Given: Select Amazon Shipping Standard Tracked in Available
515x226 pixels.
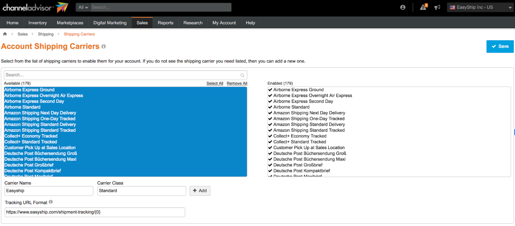Looking at the screenshot, I should pos(125,130).
